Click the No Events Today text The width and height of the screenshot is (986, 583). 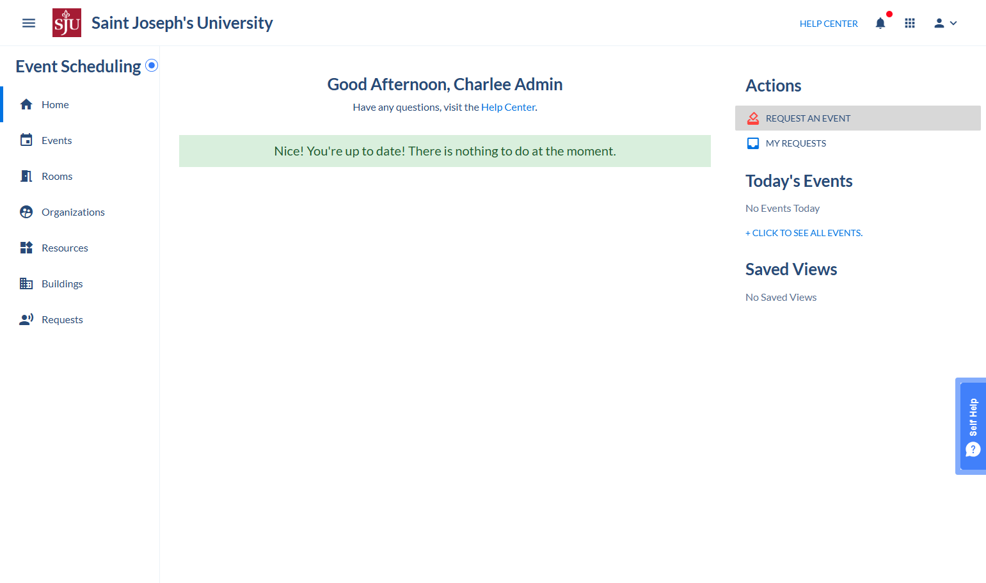point(783,209)
